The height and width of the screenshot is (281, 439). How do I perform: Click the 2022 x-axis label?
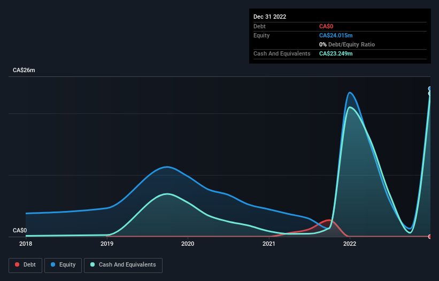point(350,244)
